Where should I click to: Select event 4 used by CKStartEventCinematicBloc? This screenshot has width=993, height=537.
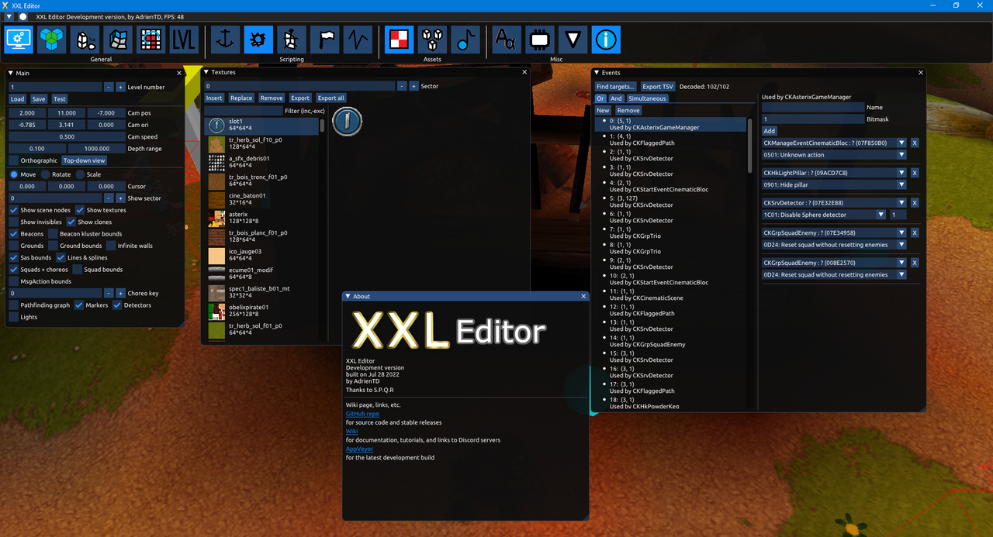pyautogui.click(x=670, y=186)
